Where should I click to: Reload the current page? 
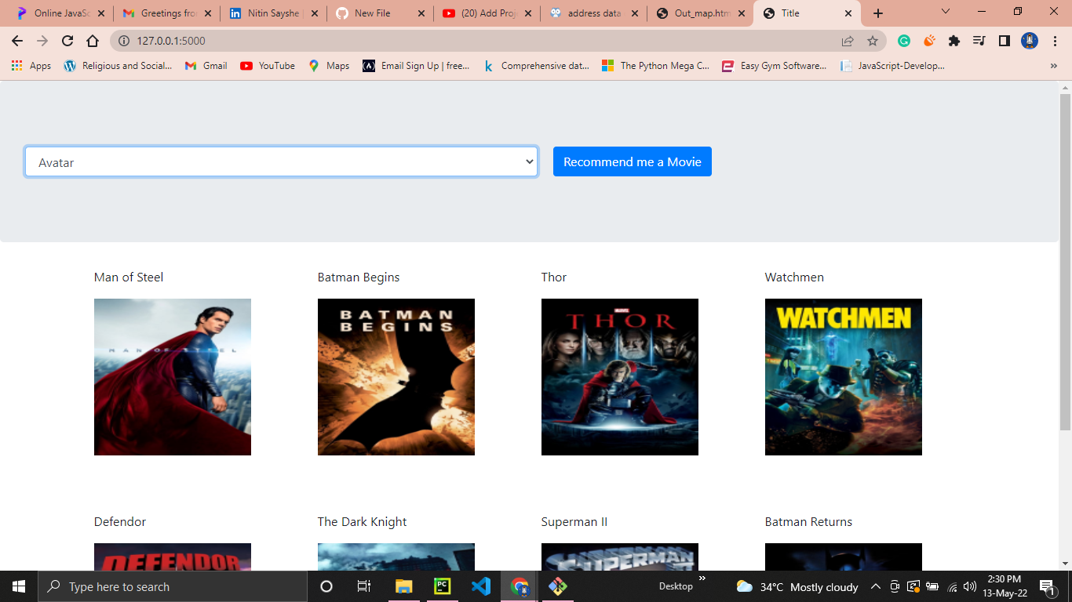(67, 41)
